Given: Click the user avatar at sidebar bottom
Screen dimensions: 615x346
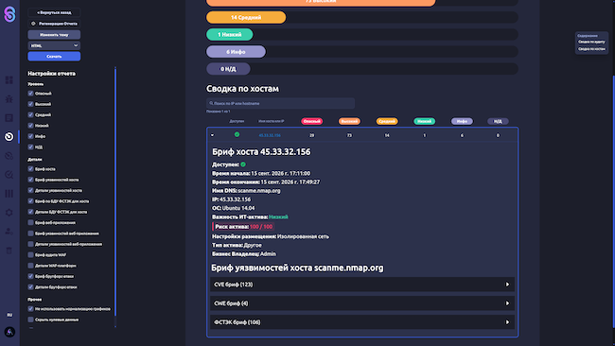Looking at the screenshot, I should point(9,332).
